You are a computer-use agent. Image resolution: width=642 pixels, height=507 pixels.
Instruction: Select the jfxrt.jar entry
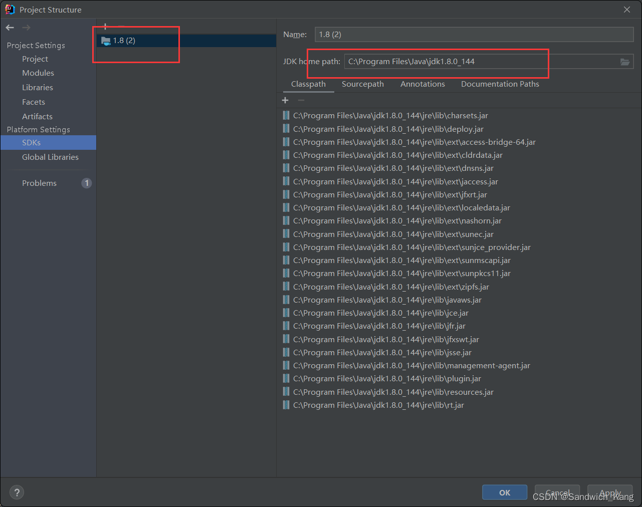(x=385, y=194)
